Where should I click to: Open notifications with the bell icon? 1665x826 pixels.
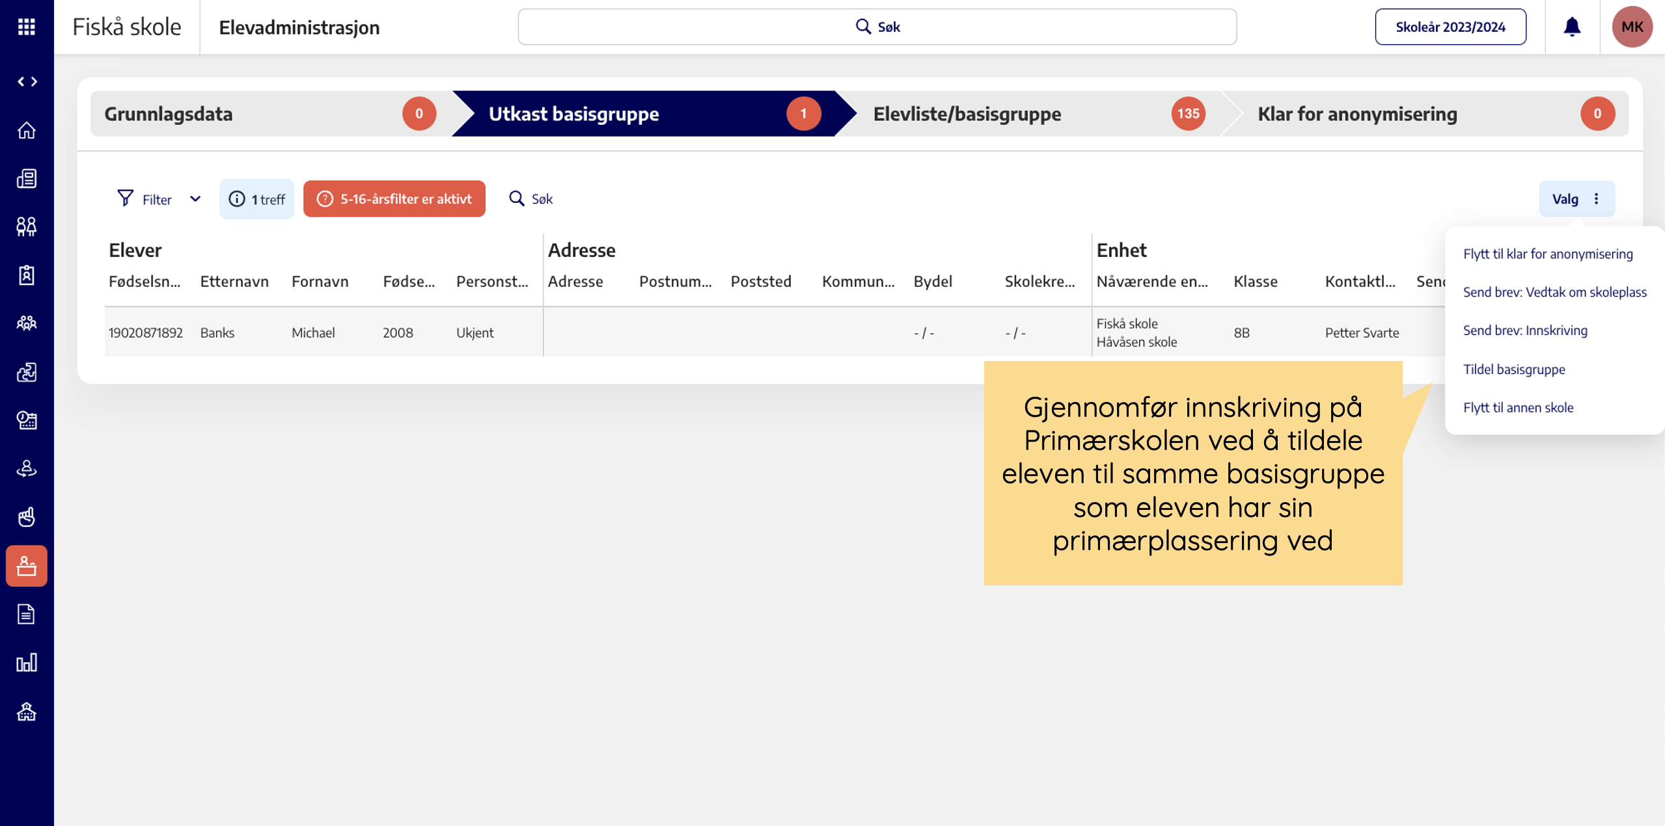[1572, 27]
